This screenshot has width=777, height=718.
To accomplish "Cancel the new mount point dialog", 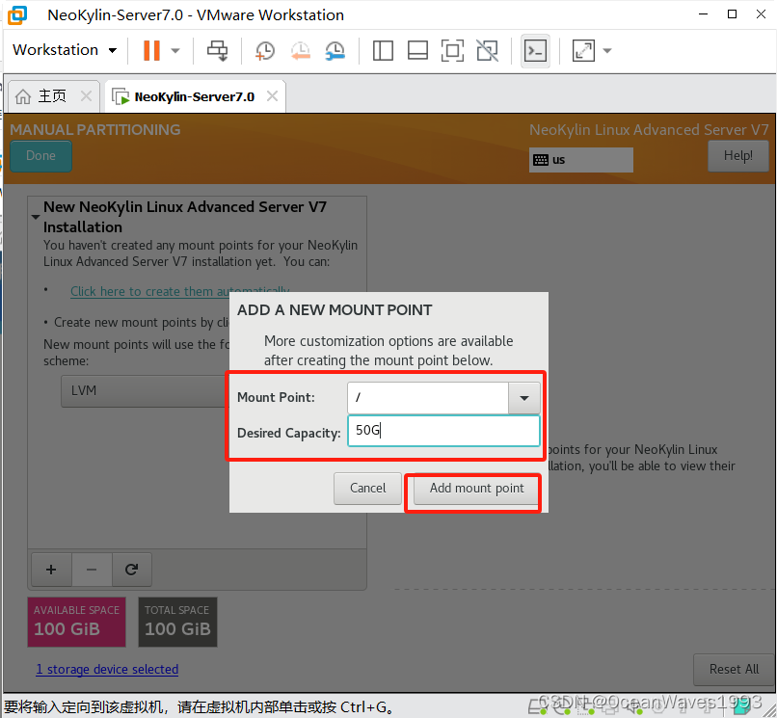I will click(367, 489).
